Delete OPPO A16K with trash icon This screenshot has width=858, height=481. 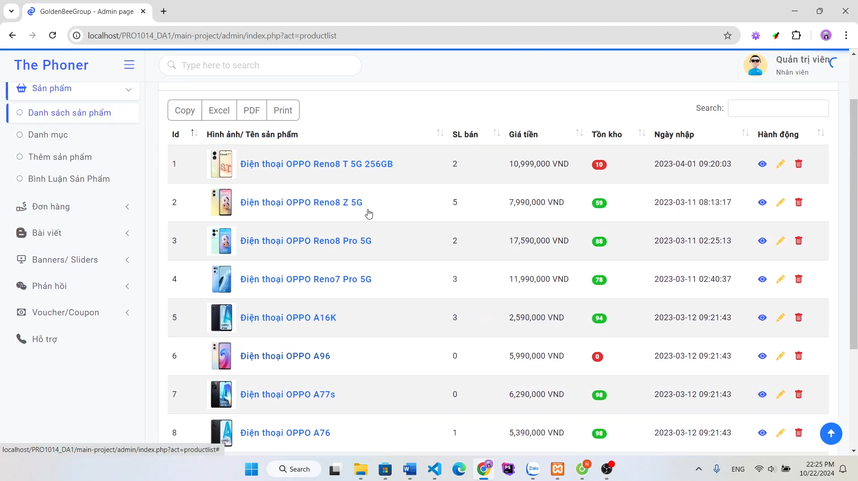point(799,318)
